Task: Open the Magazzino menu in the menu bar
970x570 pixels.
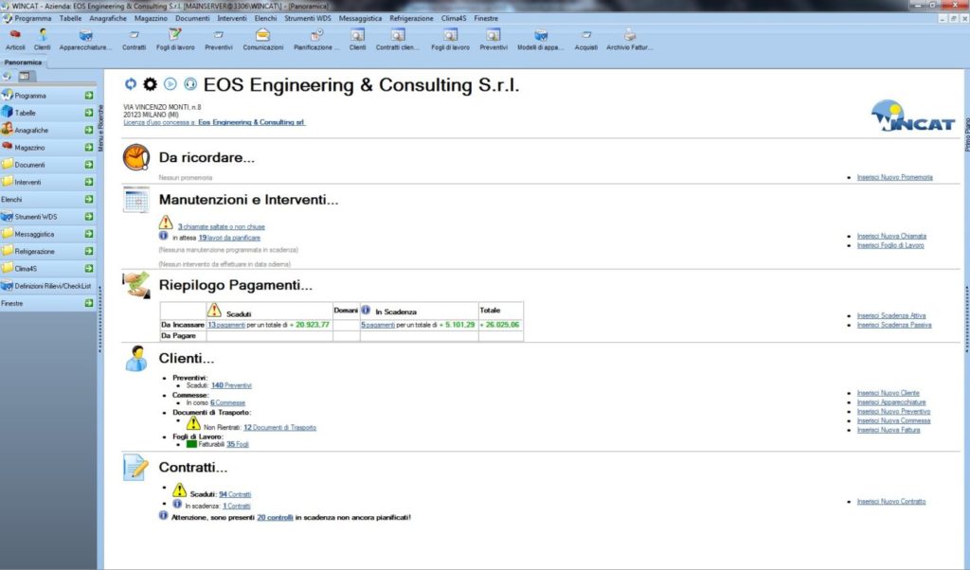Action: (x=151, y=19)
